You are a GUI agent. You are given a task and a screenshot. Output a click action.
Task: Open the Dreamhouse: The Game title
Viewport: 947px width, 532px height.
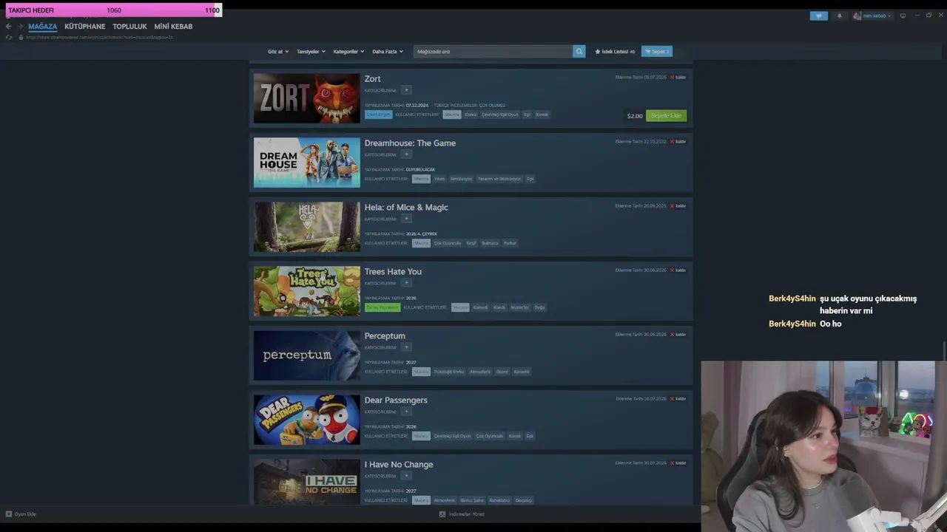click(x=410, y=143)
